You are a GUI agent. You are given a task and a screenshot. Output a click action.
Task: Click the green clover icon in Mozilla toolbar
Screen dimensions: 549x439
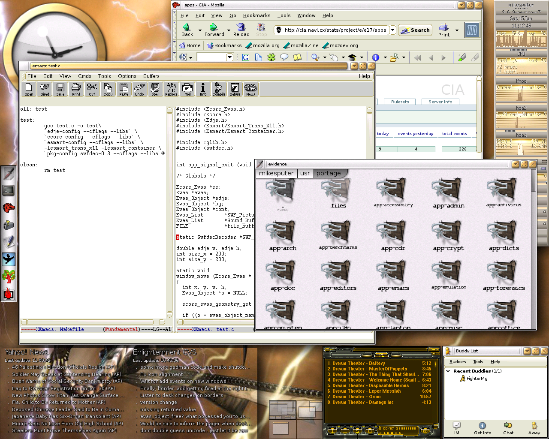271,57
